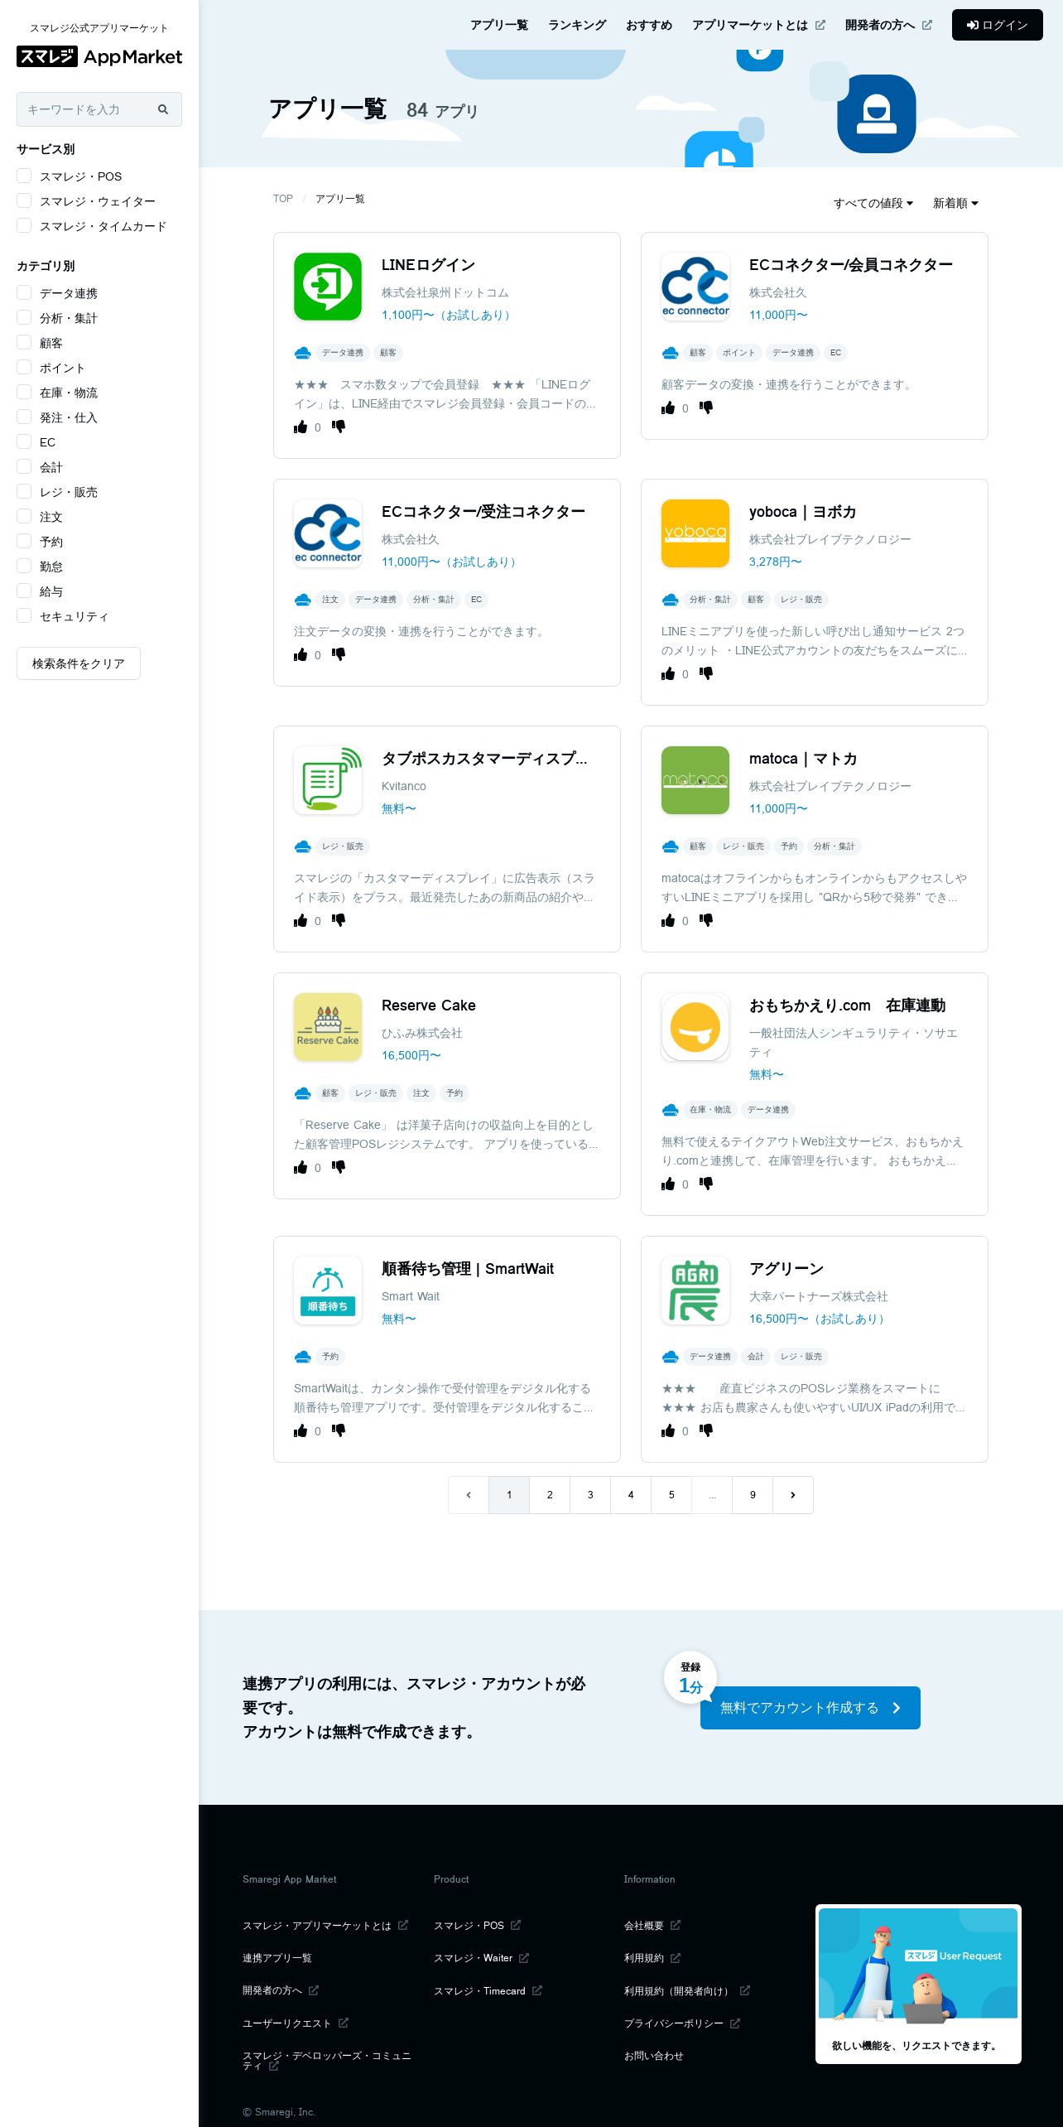Select the セキュリティ category checkbox
The width and height of the screenshot is (1063, 2127).
click(24, 615)
